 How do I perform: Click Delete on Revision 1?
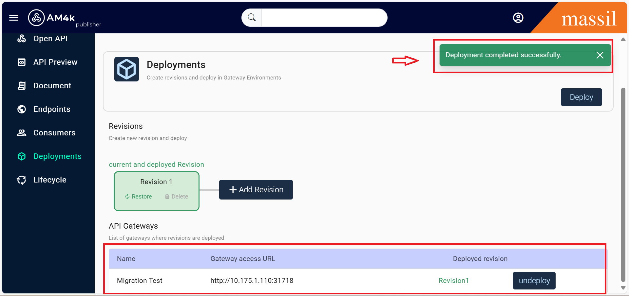tap(177, 197)
